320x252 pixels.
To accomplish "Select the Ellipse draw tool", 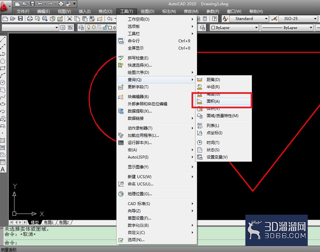I will point(3,104).
